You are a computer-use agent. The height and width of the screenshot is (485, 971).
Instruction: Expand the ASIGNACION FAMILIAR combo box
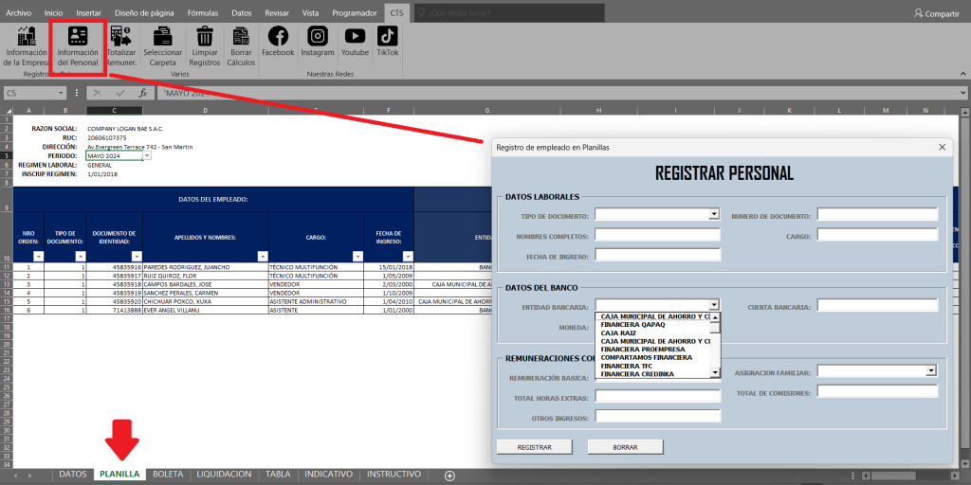pyautogui.click(x=931, y=370)
